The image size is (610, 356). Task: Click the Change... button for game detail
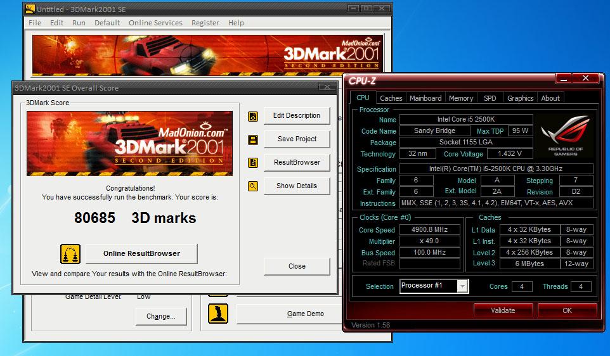pos(160,316)
